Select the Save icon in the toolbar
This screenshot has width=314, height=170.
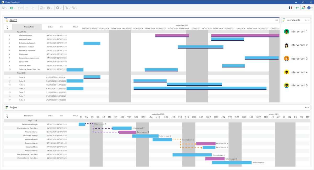coord(3,8)
